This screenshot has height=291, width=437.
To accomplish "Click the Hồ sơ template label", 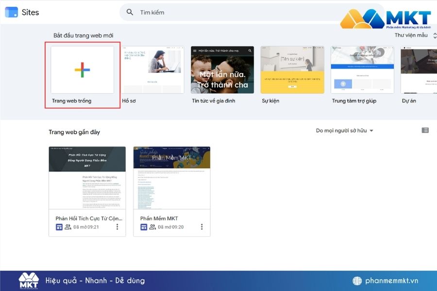I will [x=129, y=101].
